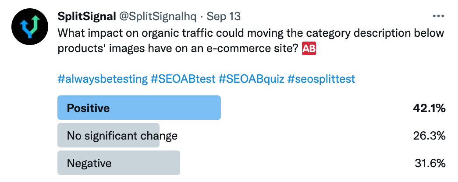Select the Positive poll option
The width and height of the screenshot is (458, 182).
tap(139, 108)
